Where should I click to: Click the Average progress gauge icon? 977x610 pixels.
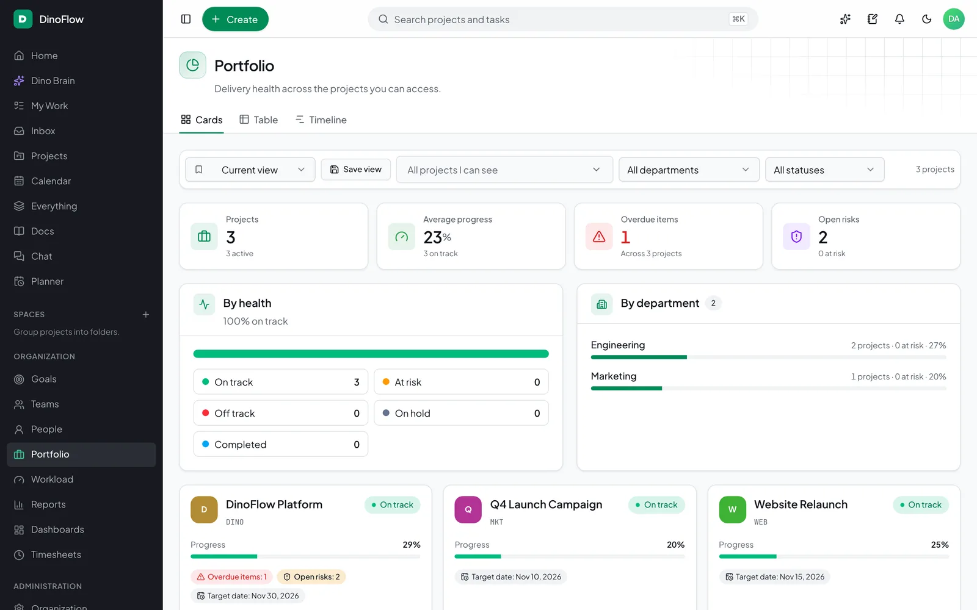coord(401,237)
